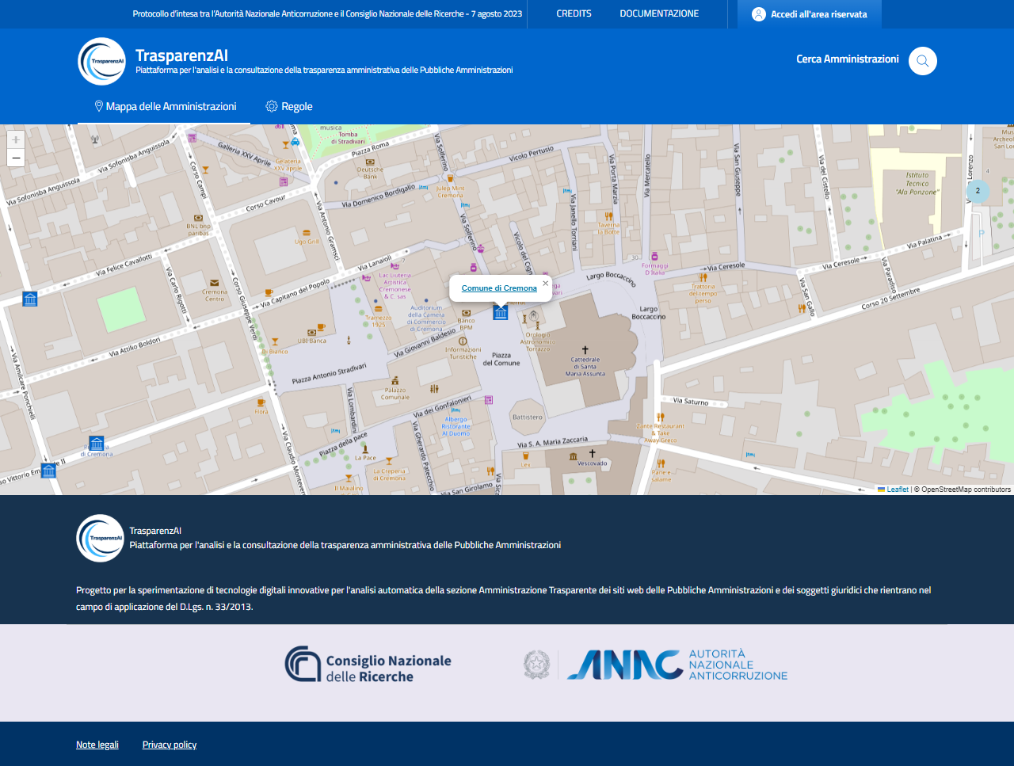The height and width of the screenshot is (766, 1014).
Task: Click the Via Saturno street label
Action: (691, 402)
